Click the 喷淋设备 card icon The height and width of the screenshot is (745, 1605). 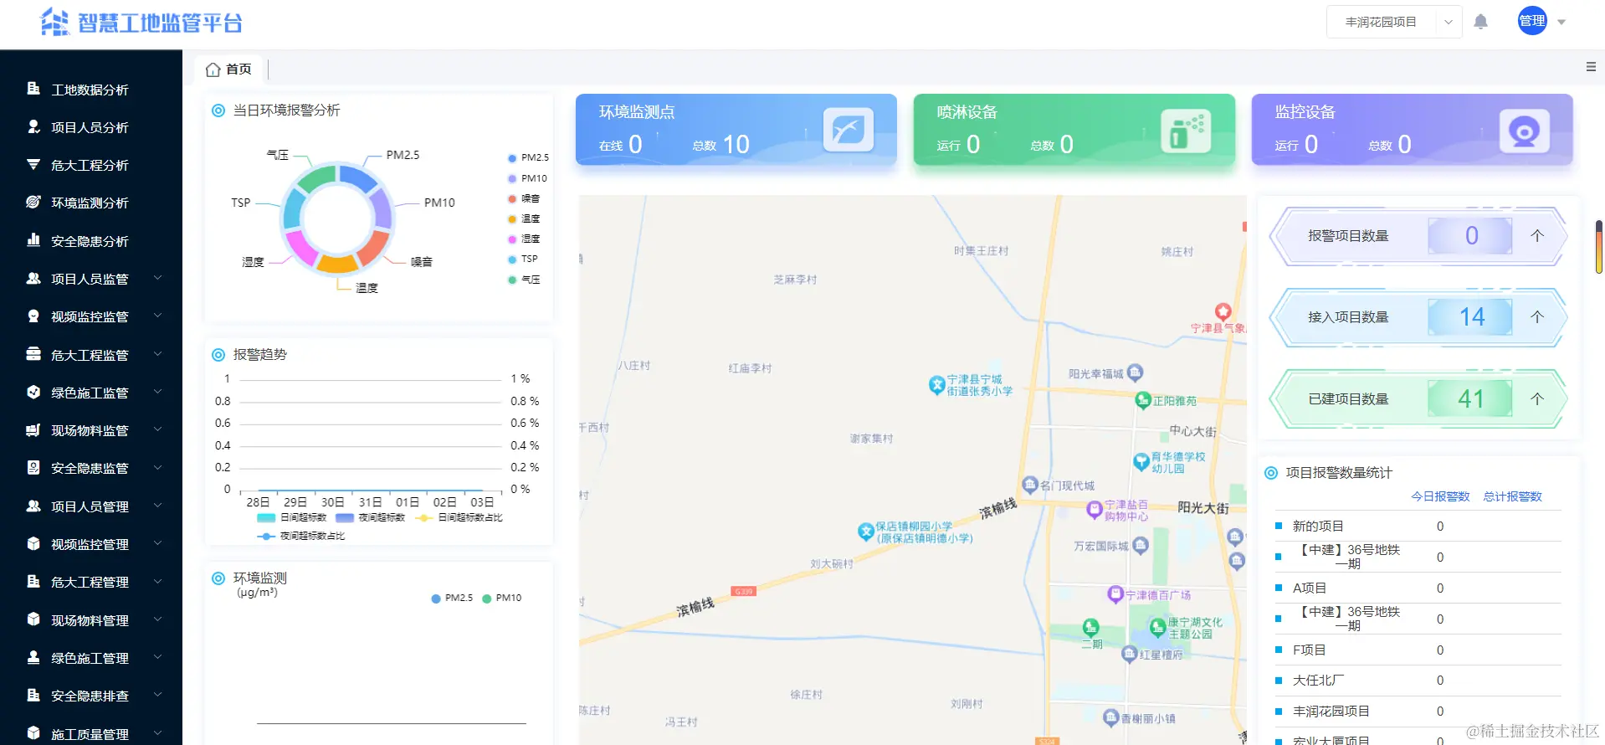[1186, 131]
